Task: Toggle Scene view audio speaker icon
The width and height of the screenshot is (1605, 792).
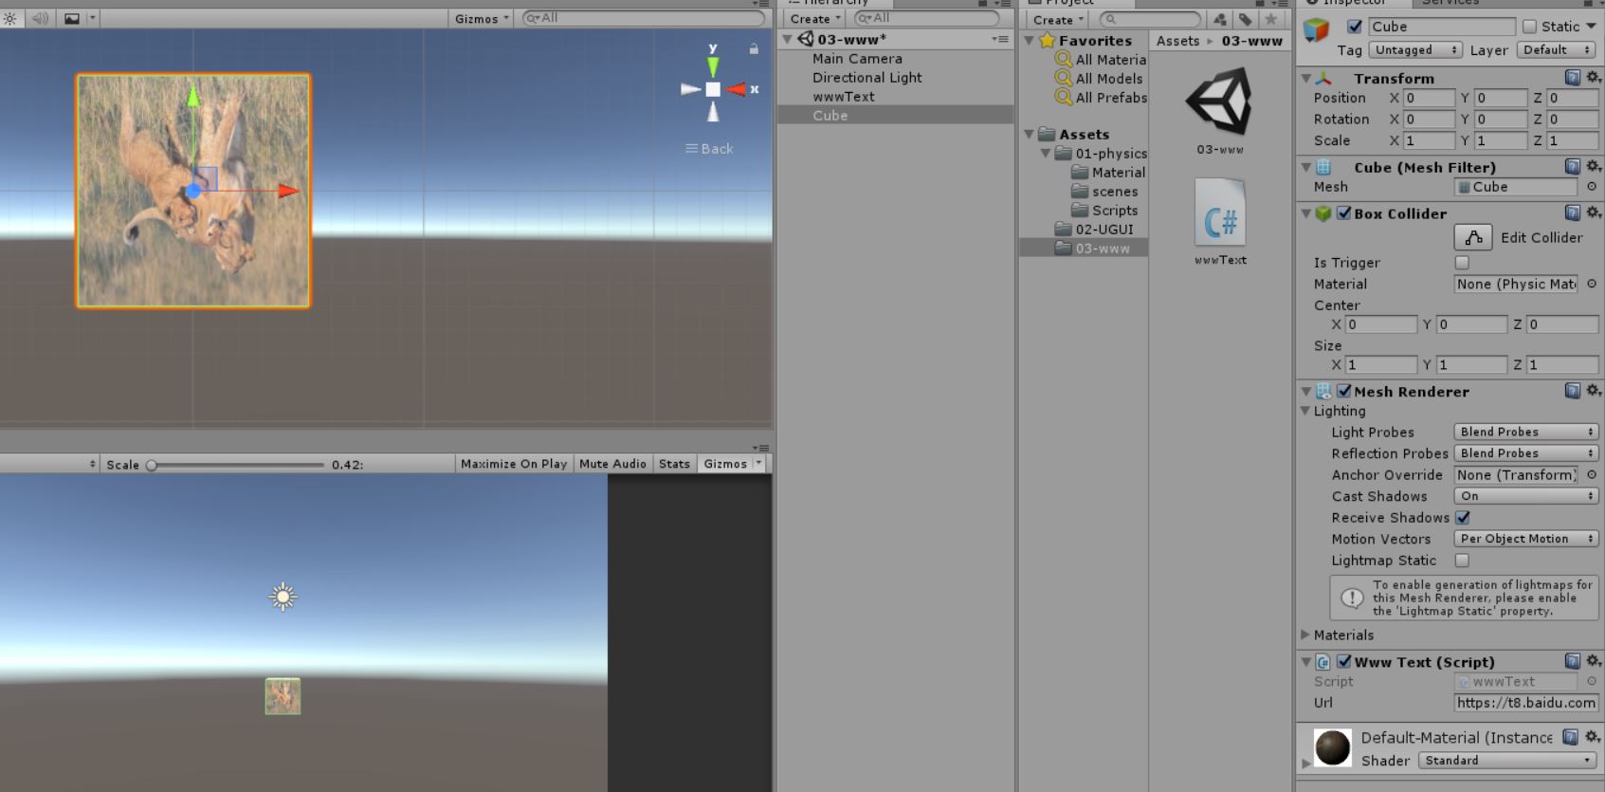Action: [x=40, y=18]
